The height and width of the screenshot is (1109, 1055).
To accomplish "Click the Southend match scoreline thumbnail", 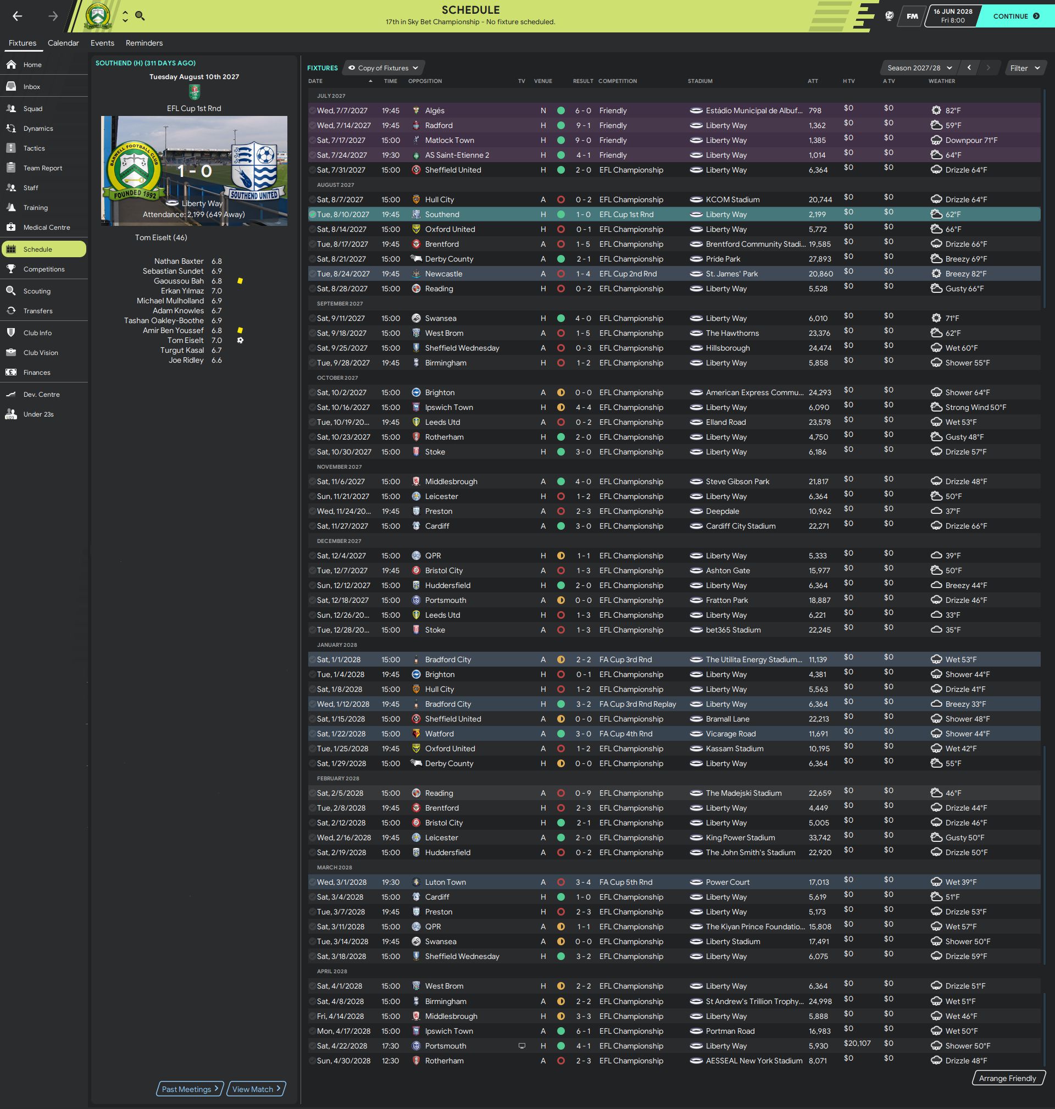I will click(x=194, y=171).
